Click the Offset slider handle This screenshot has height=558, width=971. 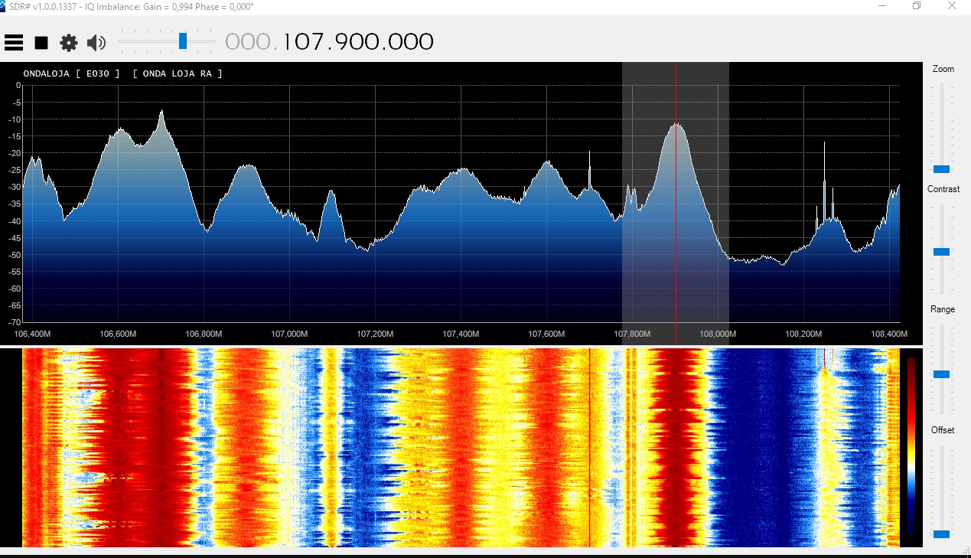[x=941, y=534]
